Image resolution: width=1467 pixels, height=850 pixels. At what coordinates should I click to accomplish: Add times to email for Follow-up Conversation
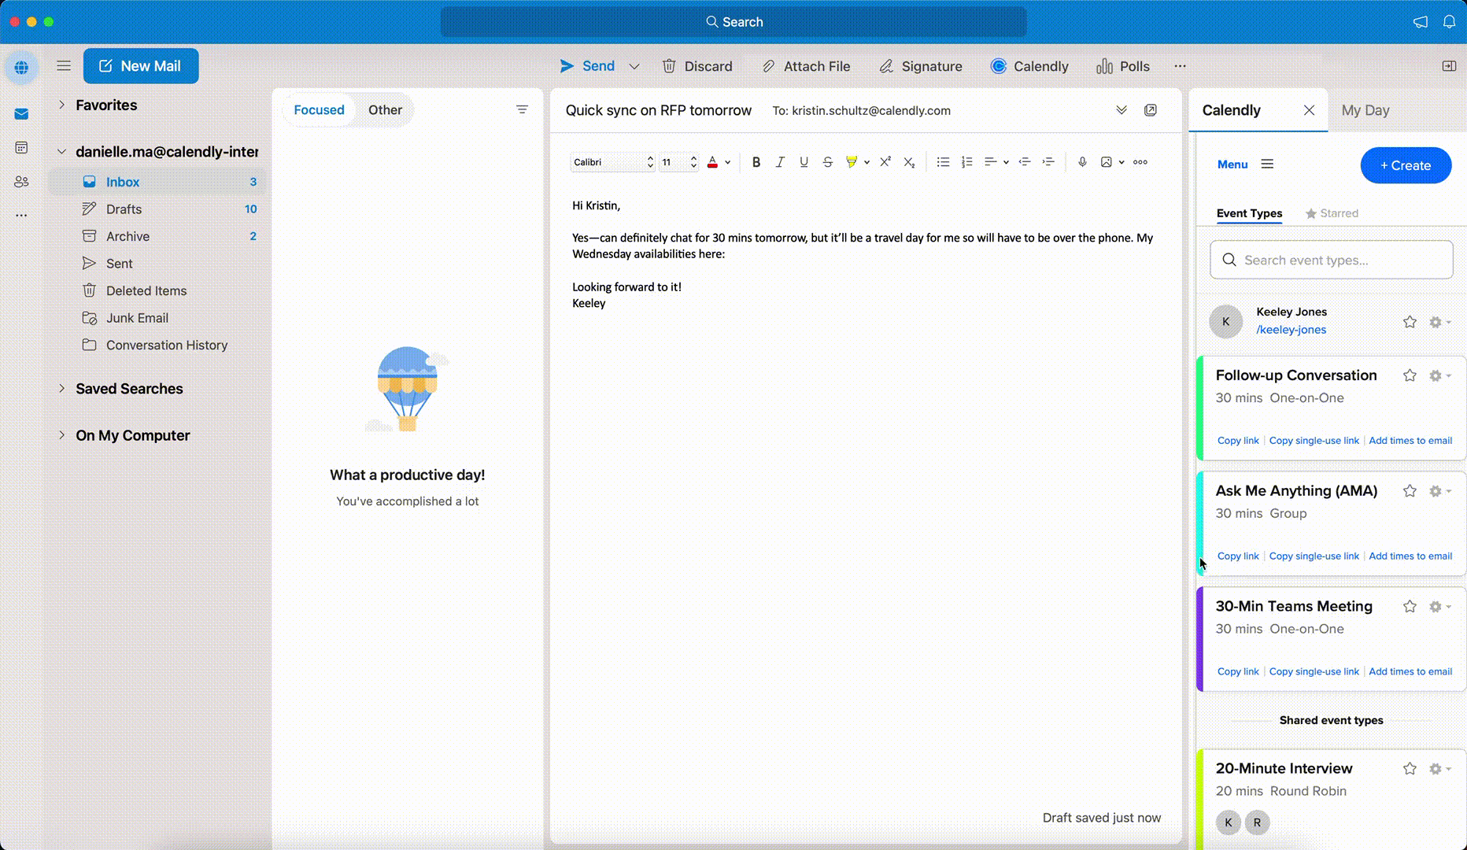[1410, 441]
